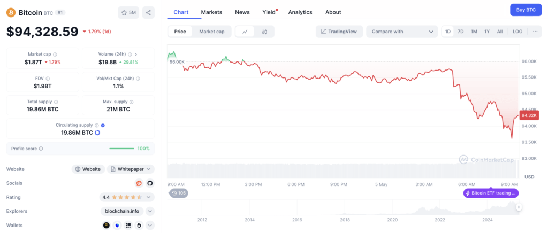Select the Market cap chart toggle
The height and width of the screenshot is (233, 548).
(212, 32)
